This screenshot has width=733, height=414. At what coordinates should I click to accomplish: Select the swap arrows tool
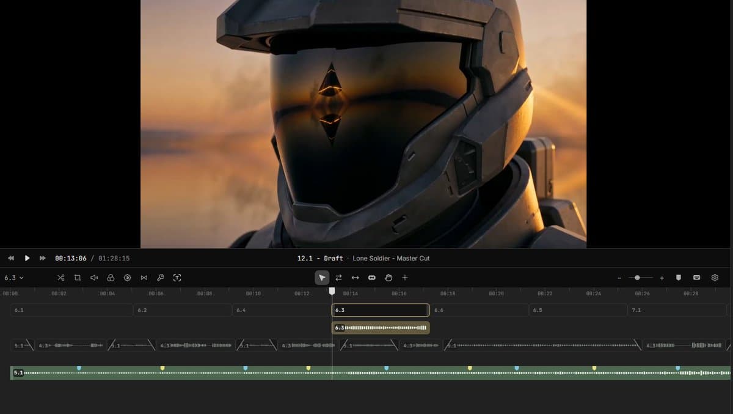tap(338, 278)
